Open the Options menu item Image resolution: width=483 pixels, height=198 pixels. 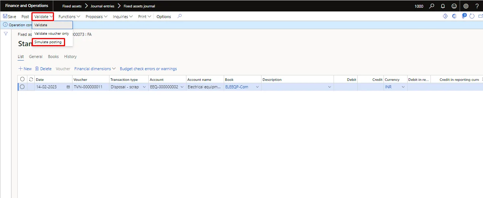(163, 17)
